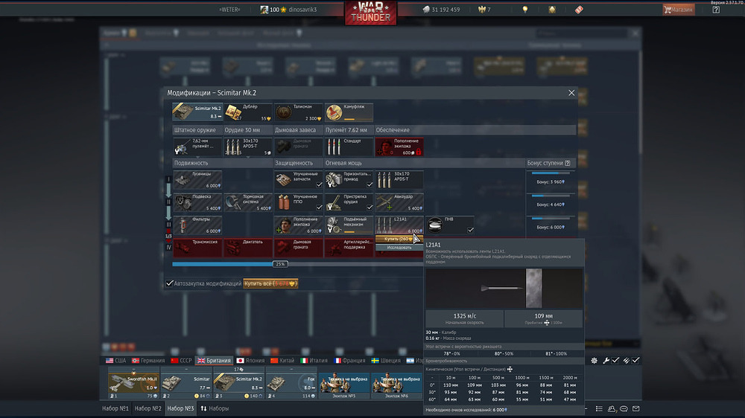Click the light bulb hint icon in top bar
The height and width of the screenshot is (418, 745).
pyautogui.click(x=525, y=10)
